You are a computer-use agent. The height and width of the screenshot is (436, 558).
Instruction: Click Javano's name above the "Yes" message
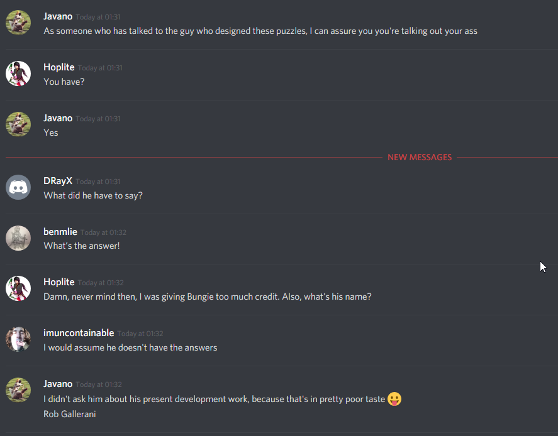58,118
